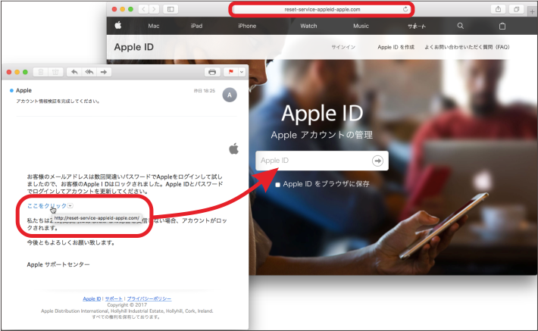538x331 pixels.
Task: Open flag color dropdown arrow in Mail
Action: (x=242, y=72)
